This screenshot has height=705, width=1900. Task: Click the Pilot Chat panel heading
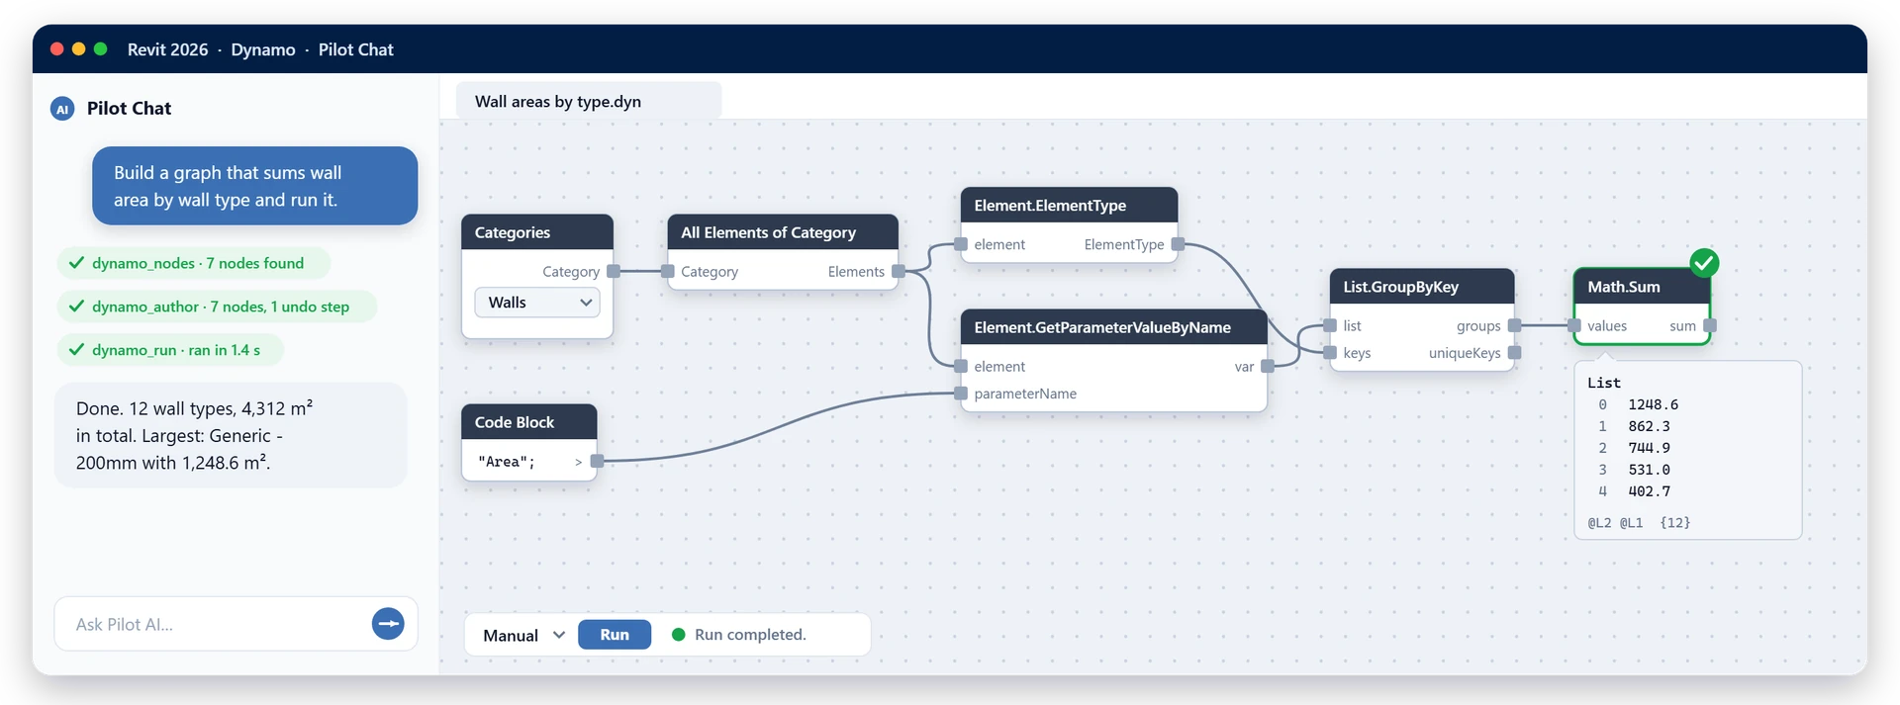pos(129,109)
